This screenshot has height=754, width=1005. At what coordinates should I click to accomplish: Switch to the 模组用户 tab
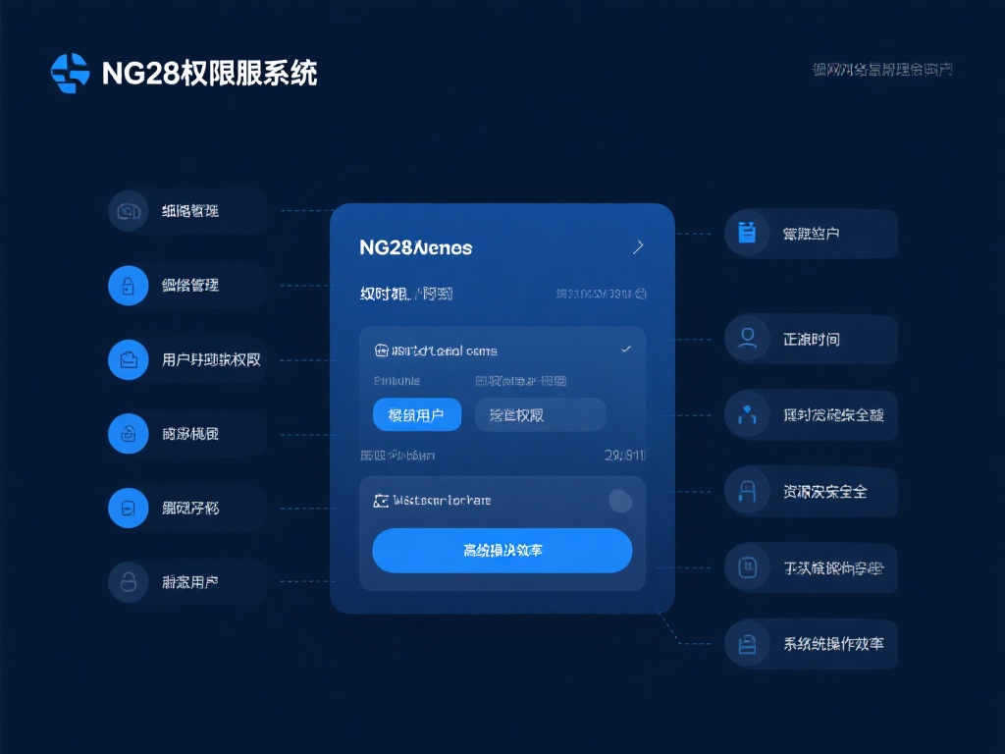(x=416, y=414)
